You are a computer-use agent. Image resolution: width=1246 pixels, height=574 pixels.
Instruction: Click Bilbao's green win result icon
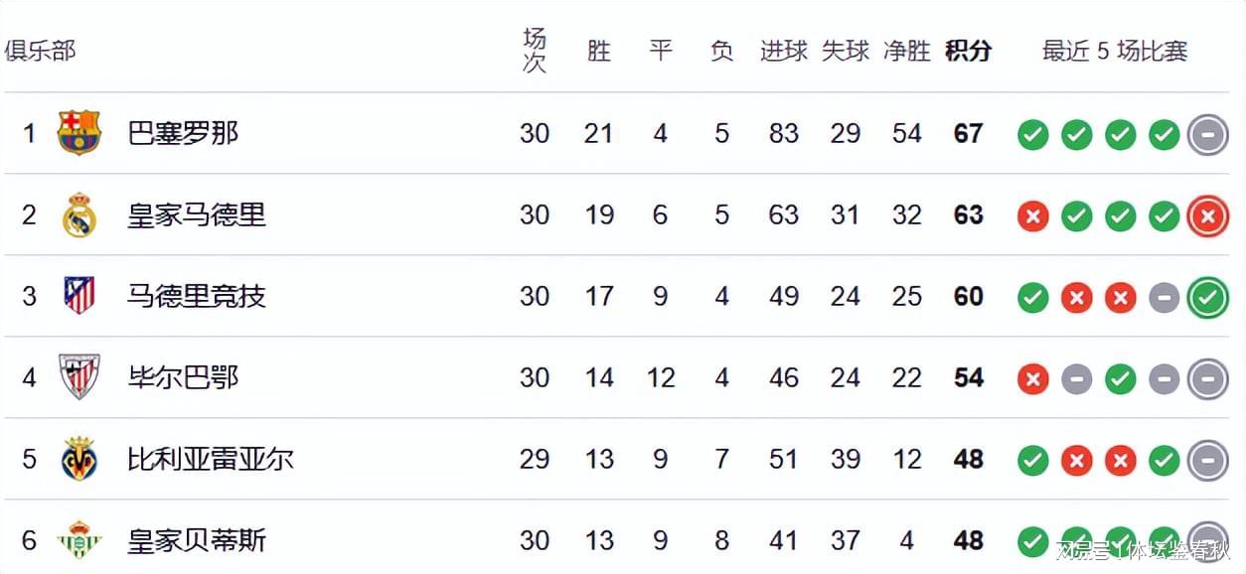1121,378
